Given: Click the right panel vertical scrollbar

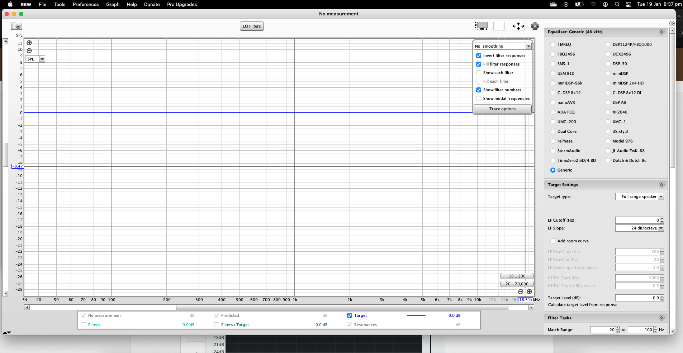Looking at the screenshot, I should 672,101.
